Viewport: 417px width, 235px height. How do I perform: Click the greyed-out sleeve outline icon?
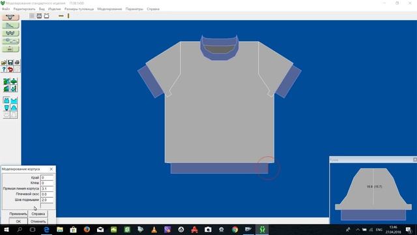point(14,115)
